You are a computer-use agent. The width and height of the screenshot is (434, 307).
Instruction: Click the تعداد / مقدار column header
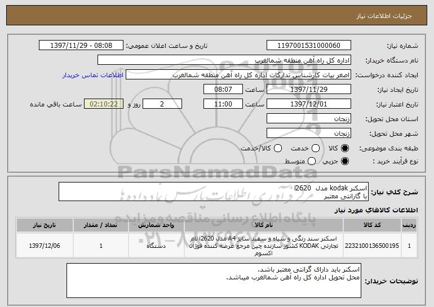click(x=101, y=225)
